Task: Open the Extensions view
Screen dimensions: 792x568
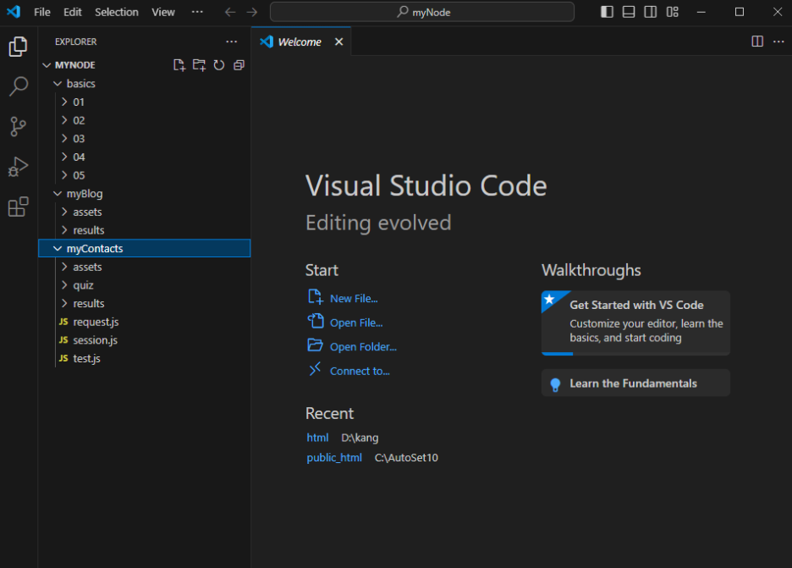Action: click(x=18, y=207)
